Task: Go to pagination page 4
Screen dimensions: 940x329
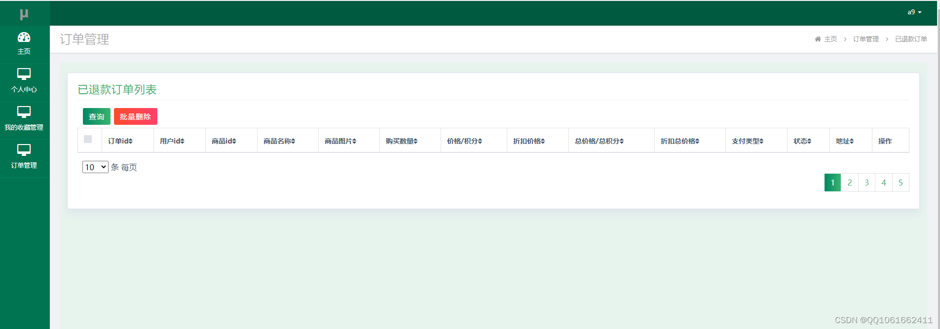Action: tap(884, 183)
